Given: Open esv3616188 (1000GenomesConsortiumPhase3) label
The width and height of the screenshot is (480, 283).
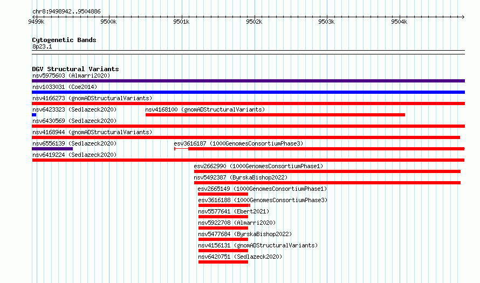Looking at the screenshot, I should pyautogui.click(x=263, y=200).
